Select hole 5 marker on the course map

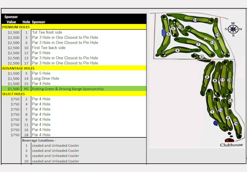coord(168,34)
